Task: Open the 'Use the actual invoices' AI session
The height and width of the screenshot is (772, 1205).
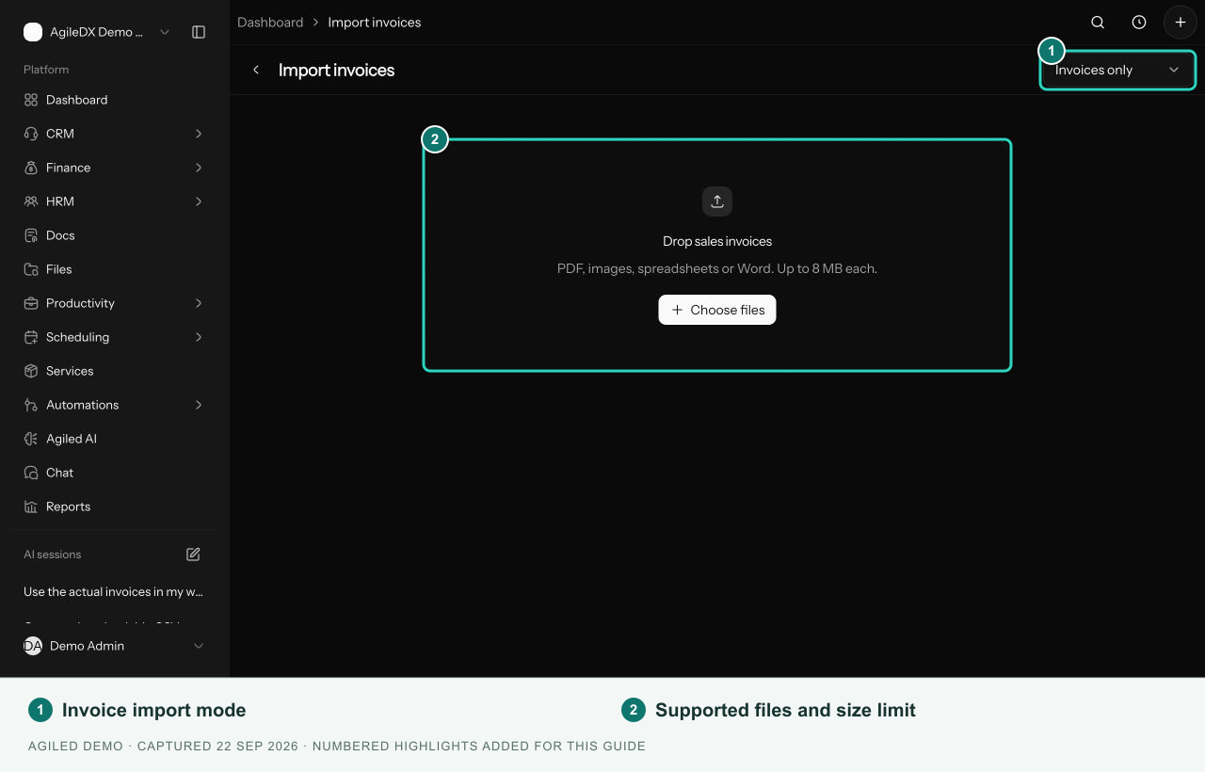Action: coord(114,592)
